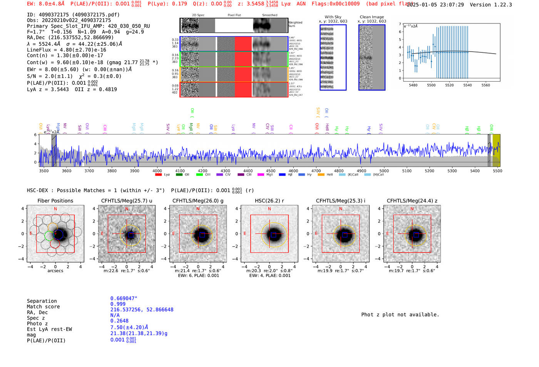Select the 0.999 match score value
Screen dimensions: 539x367
(x=118, y=304)
